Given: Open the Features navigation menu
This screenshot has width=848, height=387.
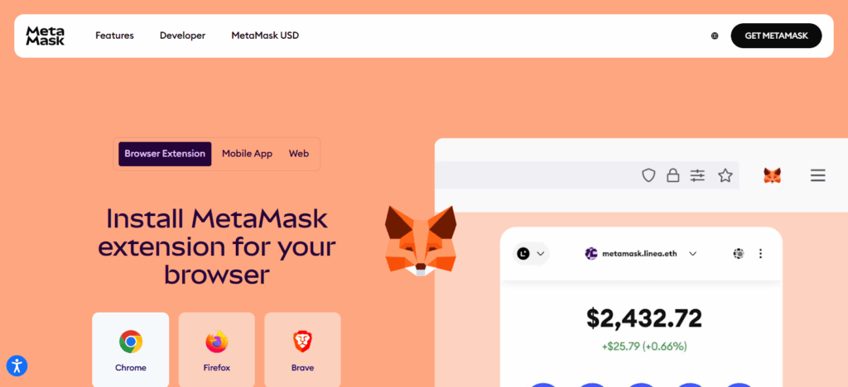Looking at the screenshot, I should [114, 36].
